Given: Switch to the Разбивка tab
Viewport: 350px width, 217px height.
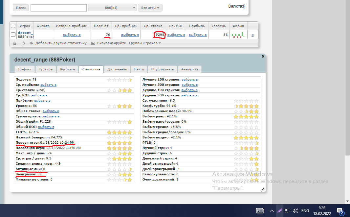Looking at the screenshot, I should click(67, 69).
